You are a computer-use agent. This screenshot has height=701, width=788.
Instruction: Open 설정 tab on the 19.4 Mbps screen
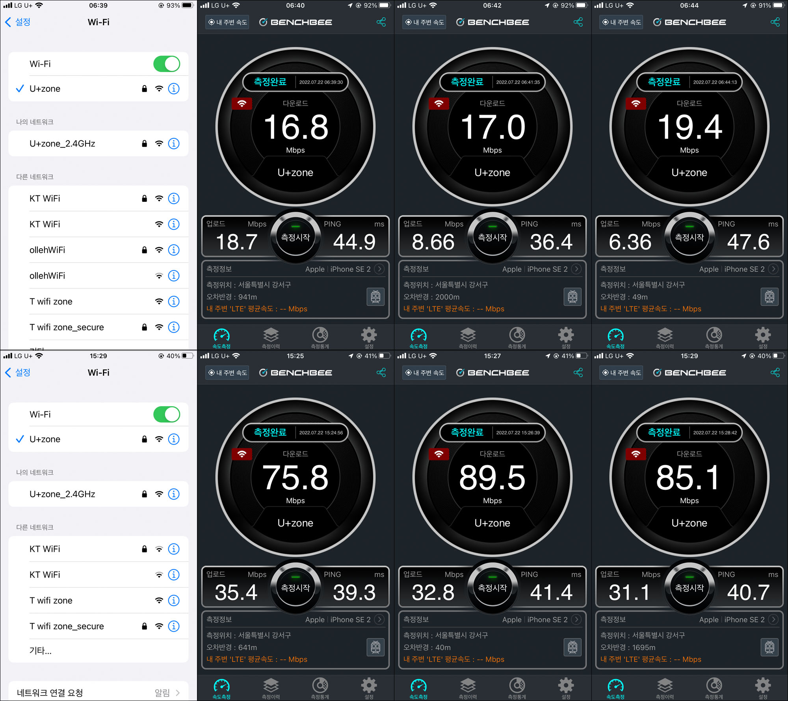[763, 338]
